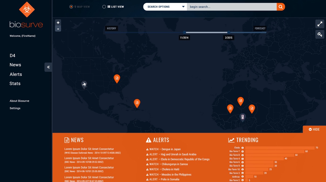Open the orange news marker in central USA
Viewport: 326px width, 182px height.
(x=117, y=78)
